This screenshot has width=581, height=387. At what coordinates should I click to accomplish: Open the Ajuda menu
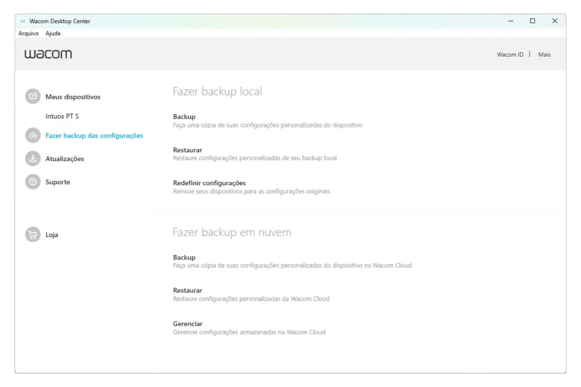[x=53, y=33]
